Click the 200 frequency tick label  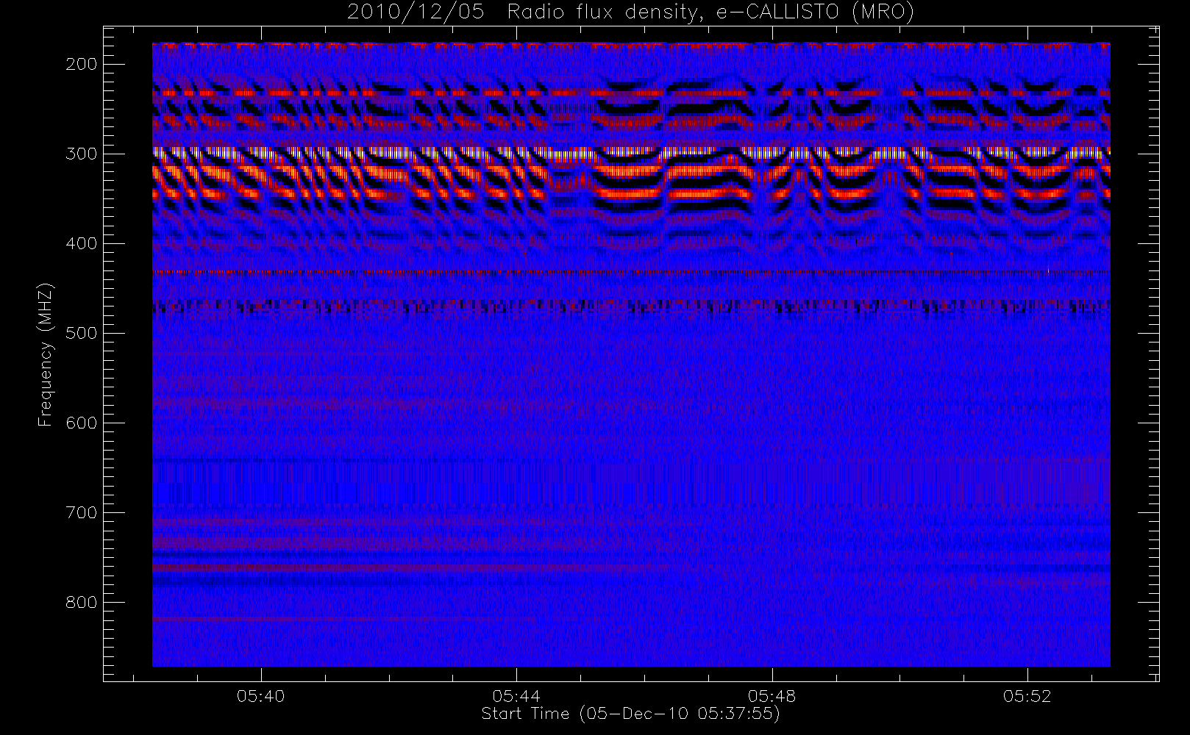(82, 64)
